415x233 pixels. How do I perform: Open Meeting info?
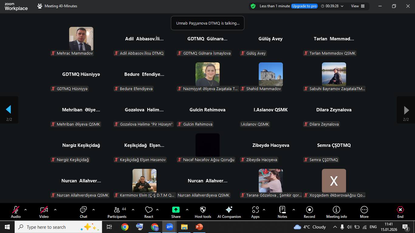pos(336,212)
